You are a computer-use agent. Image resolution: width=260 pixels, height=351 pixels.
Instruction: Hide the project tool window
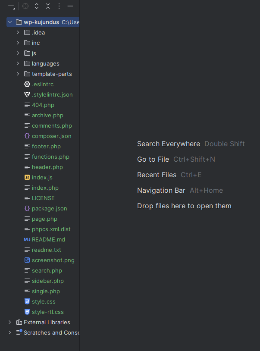click(70, 6)
